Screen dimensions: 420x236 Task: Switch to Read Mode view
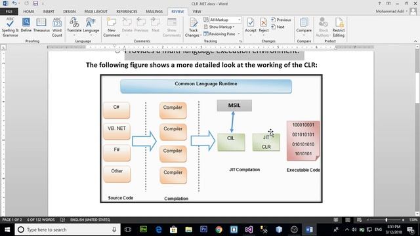click(x=335, y=220)
